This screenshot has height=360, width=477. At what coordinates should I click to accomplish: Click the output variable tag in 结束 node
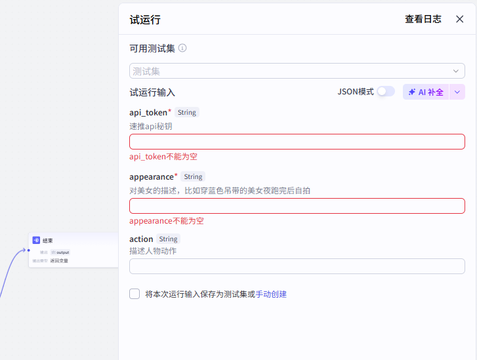(x=60, y=252)
